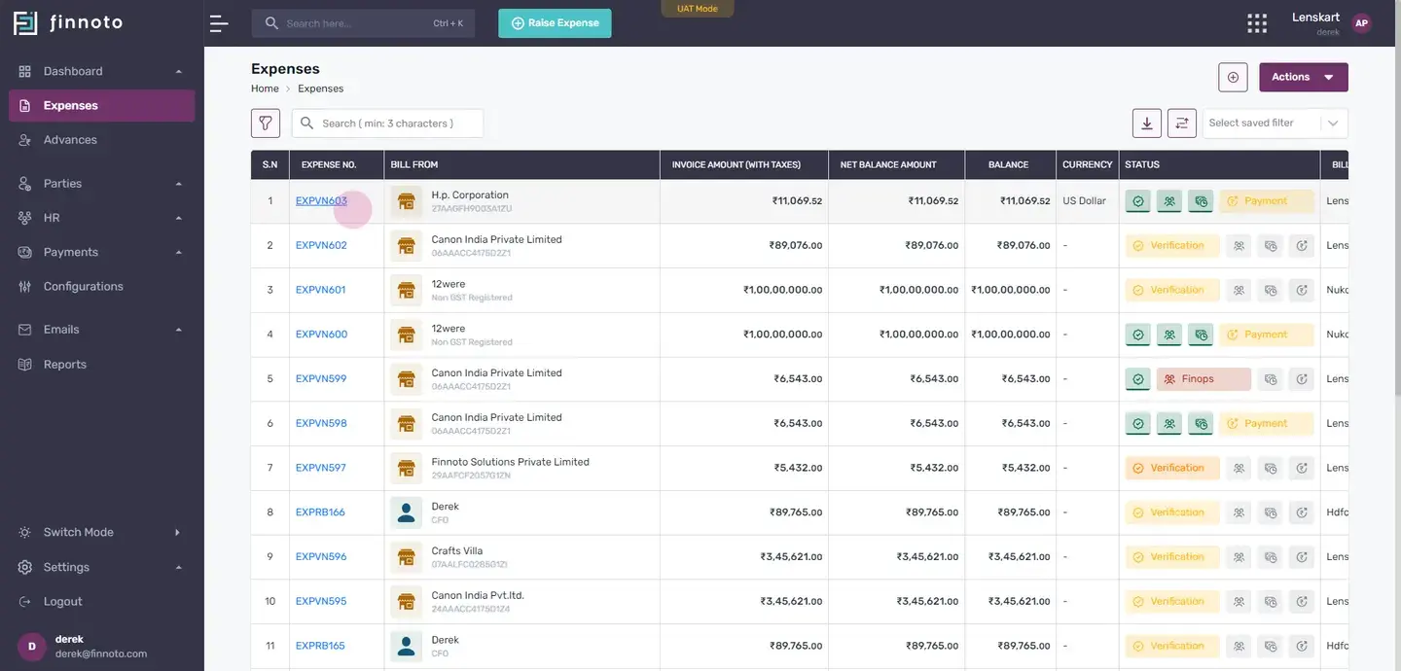Click the Raise Expense button
Viewport: 1401px width, 671px height.
555,23
